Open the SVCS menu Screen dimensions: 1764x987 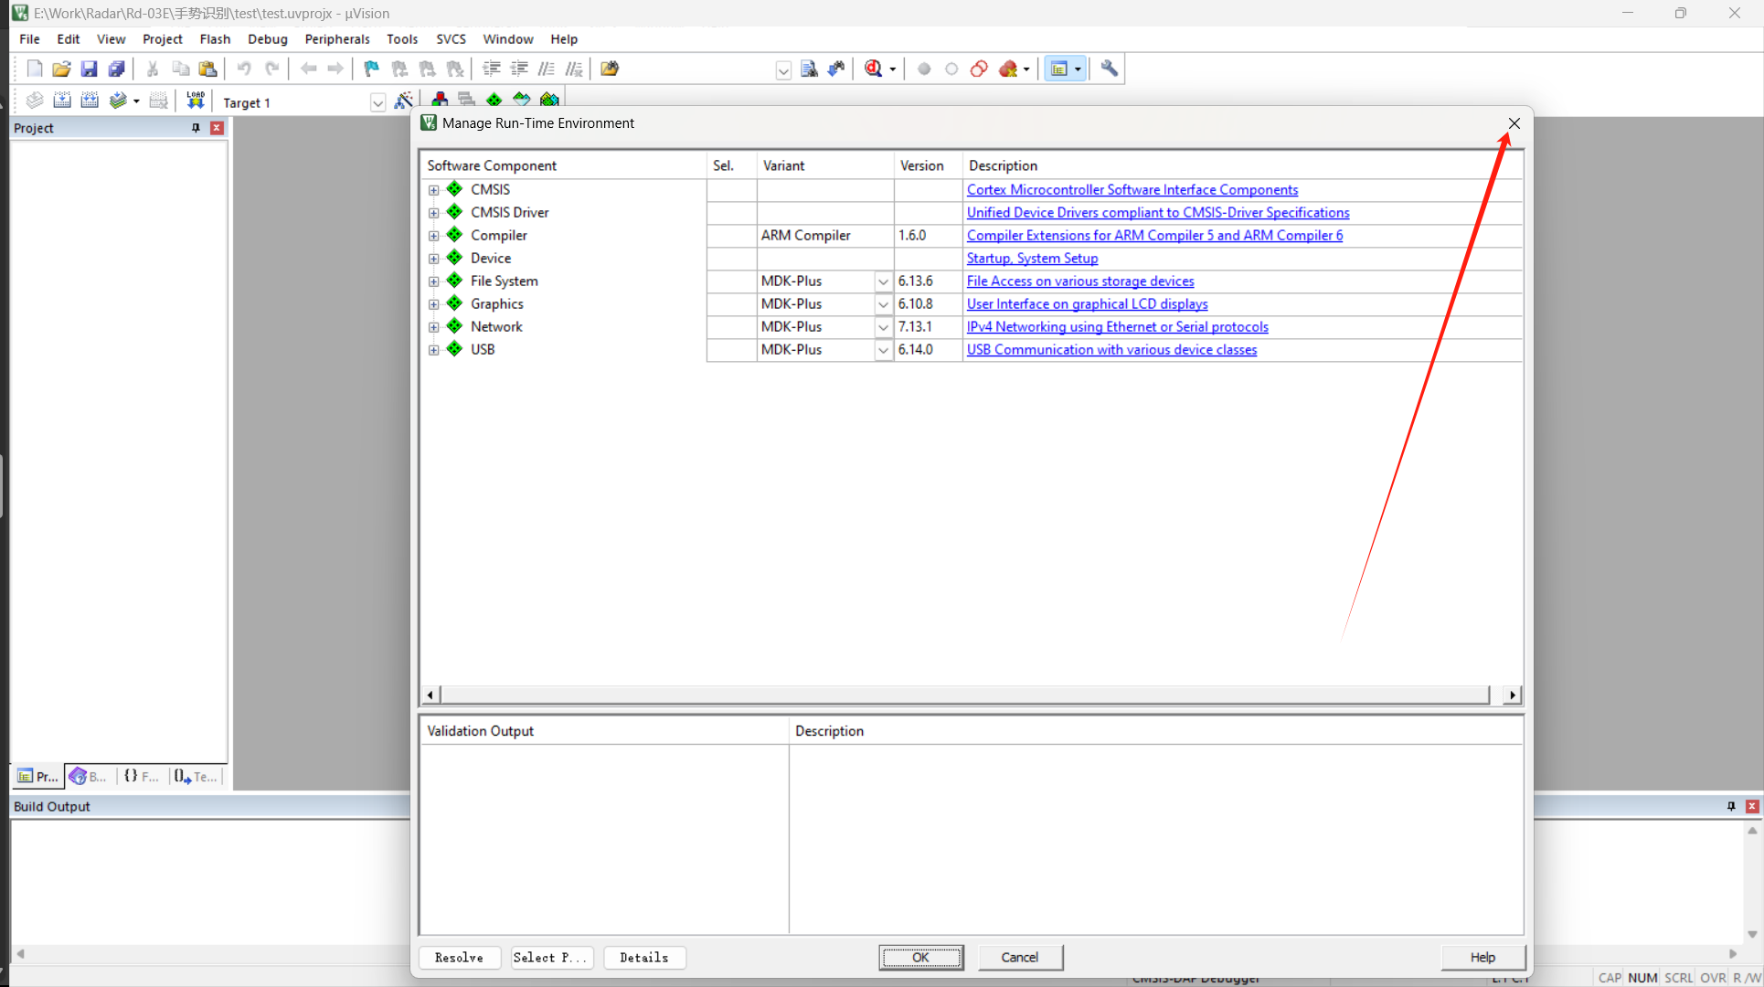tap(451, 38)
